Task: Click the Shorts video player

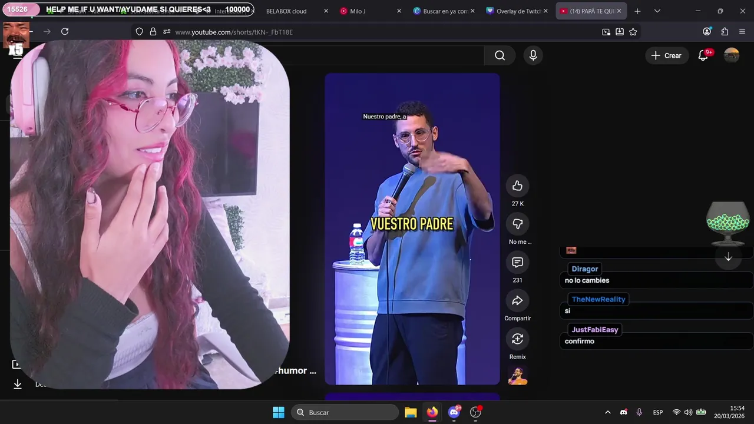Action: tap(412, 229)
